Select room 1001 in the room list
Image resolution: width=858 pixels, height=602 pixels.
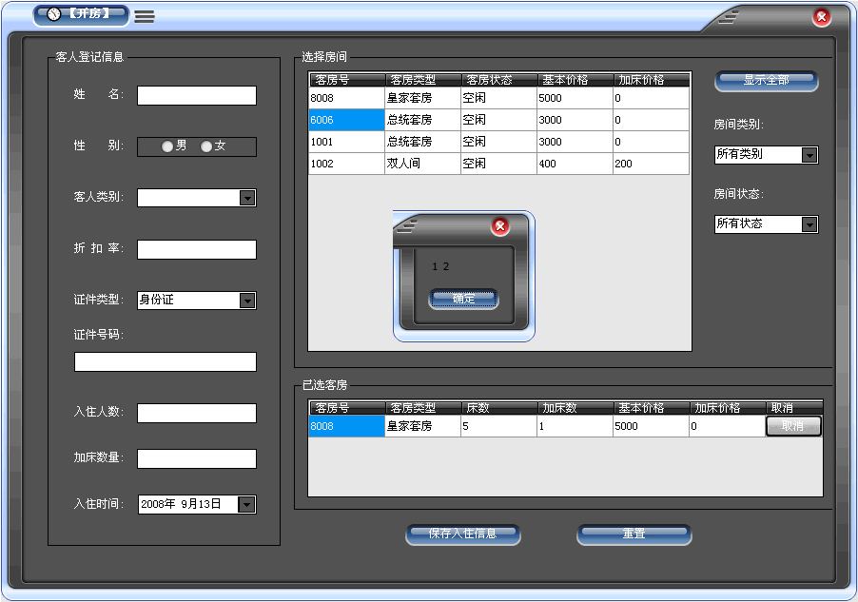click(x=346, y=142)
